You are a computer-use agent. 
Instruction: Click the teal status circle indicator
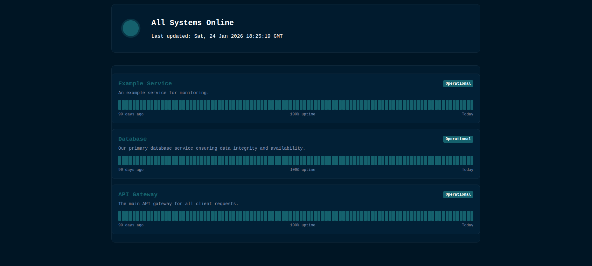click(131, 28)
